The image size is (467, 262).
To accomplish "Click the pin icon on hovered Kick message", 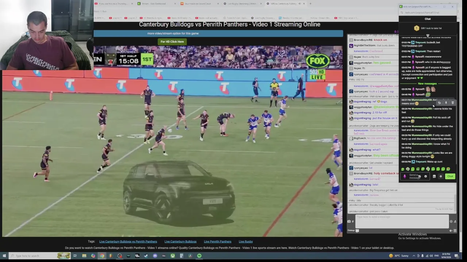I will tap(446, 103).
